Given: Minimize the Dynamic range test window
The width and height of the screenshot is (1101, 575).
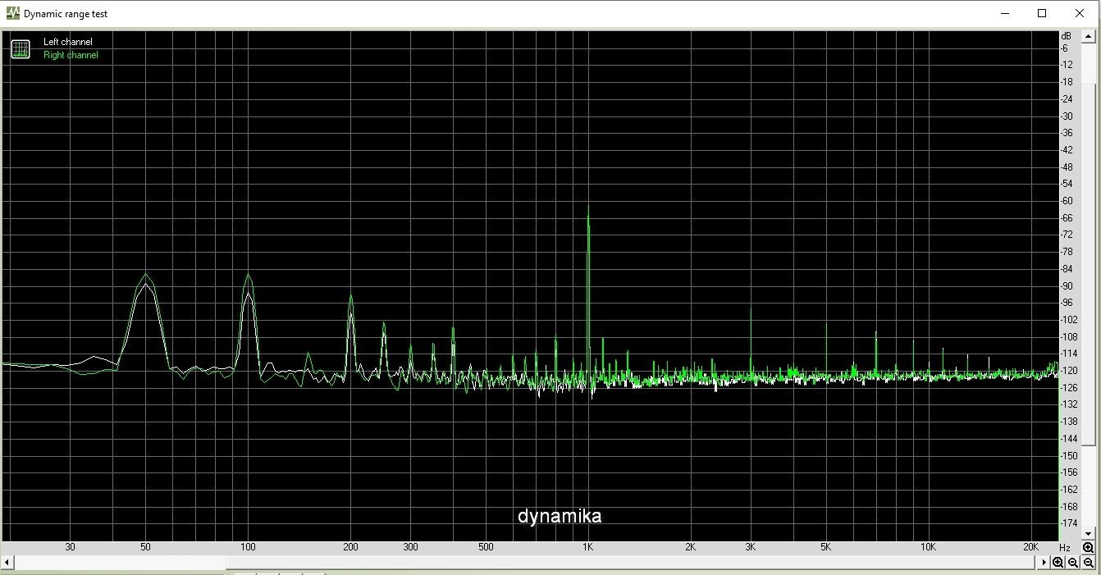Looking at the screenshot, I should pyautogui.click(x=1005, y=13).
